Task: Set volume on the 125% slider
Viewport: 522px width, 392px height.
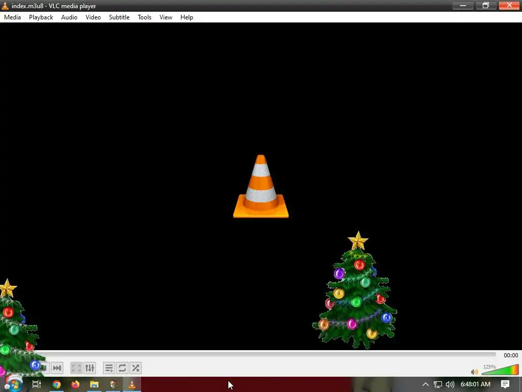Action: (x=500, y=370)
